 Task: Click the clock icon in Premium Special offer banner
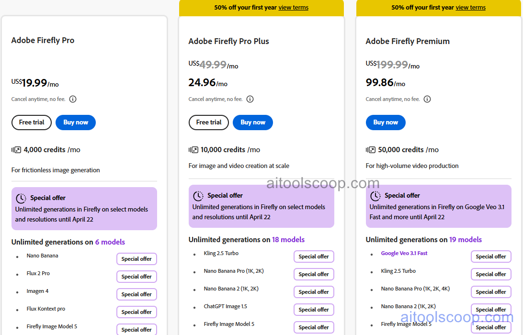[x=375, y=195]
